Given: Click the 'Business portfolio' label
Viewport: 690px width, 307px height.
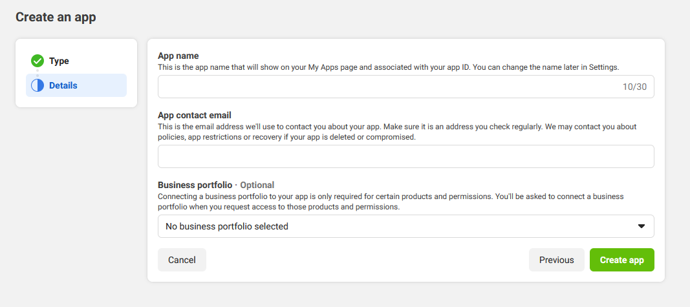Looking at the screenshot, I should pyautogui.click(x=195, y=185).
